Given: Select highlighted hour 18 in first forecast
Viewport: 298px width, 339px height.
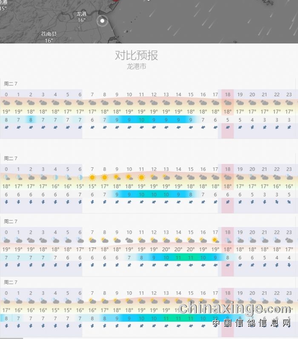Looking at the screenshot, I should [228, 95].
